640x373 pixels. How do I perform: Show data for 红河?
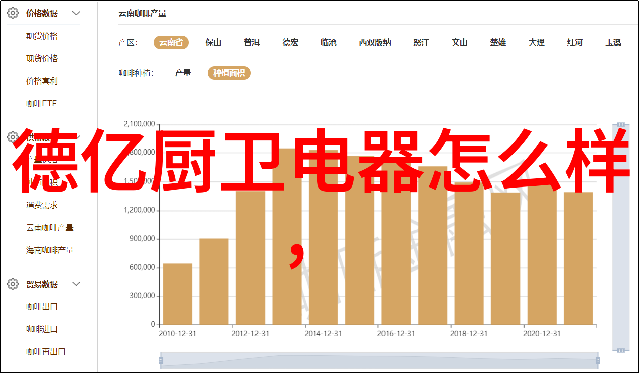point(575,43)
